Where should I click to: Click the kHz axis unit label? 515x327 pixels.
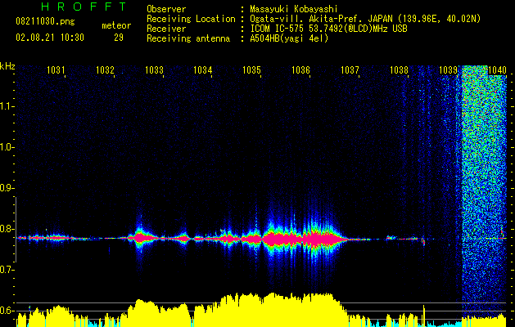[x=7, y=65]
